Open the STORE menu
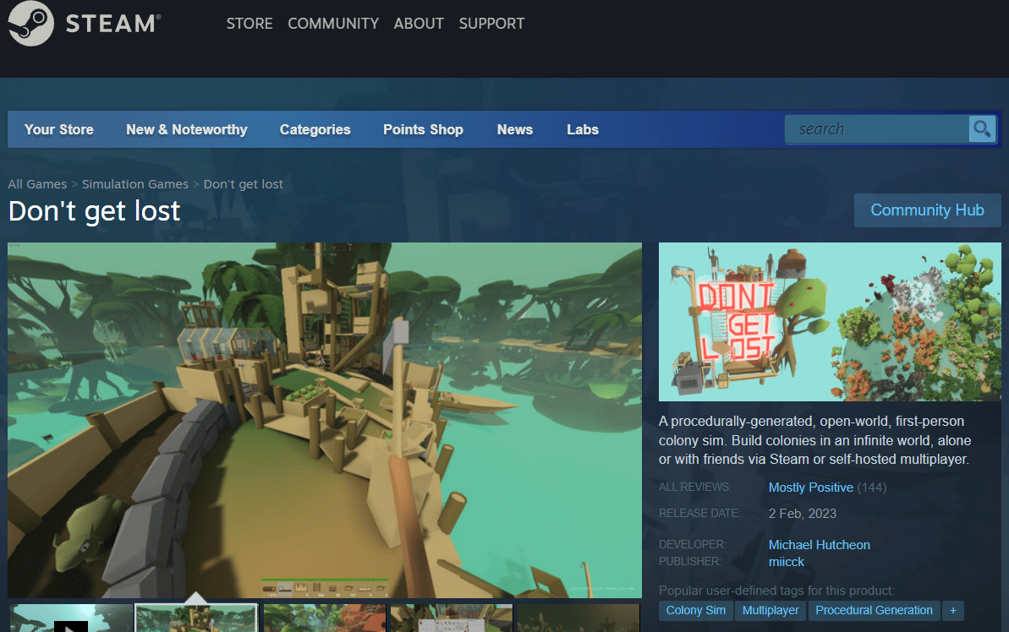This screenshot has height=632, width=1009. point(249,23)
